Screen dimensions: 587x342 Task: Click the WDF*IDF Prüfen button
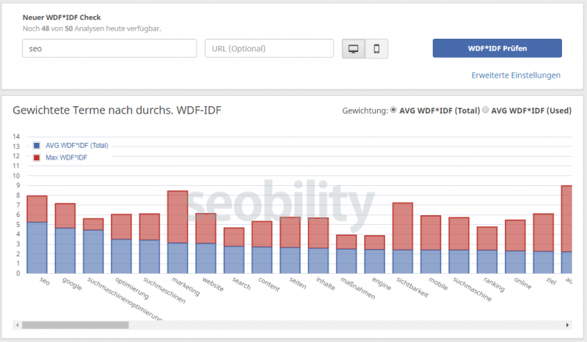pos(497,48)
